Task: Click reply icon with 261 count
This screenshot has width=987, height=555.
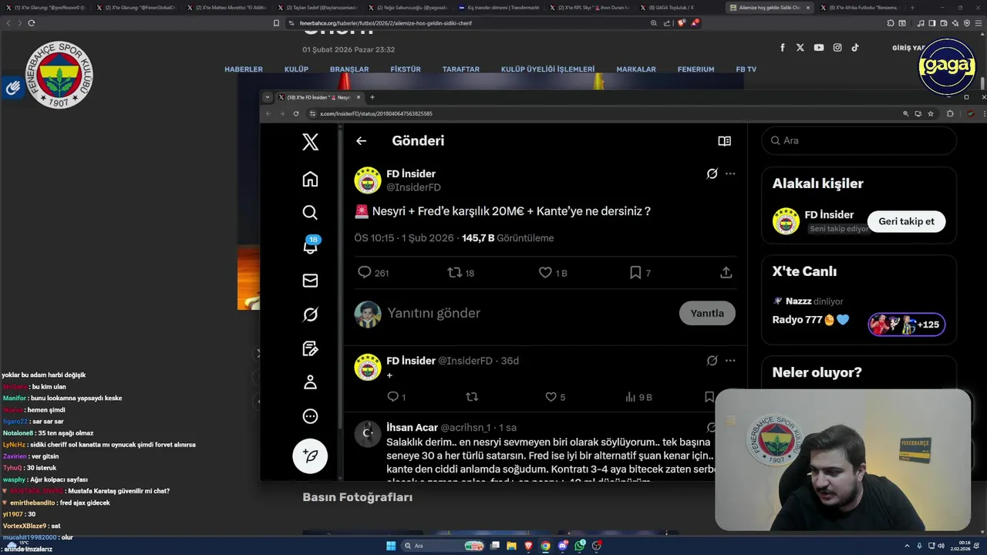Action: (365, 272)
